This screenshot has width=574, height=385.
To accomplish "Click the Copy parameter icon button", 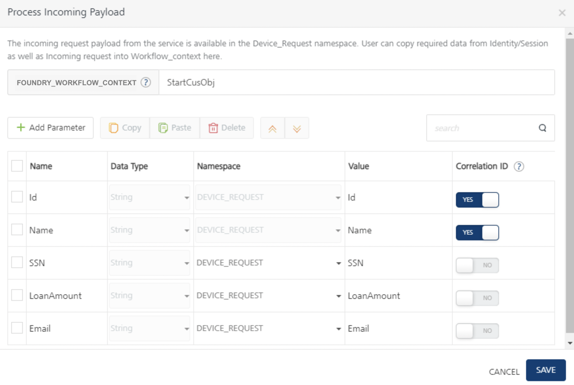I will 125,128.
